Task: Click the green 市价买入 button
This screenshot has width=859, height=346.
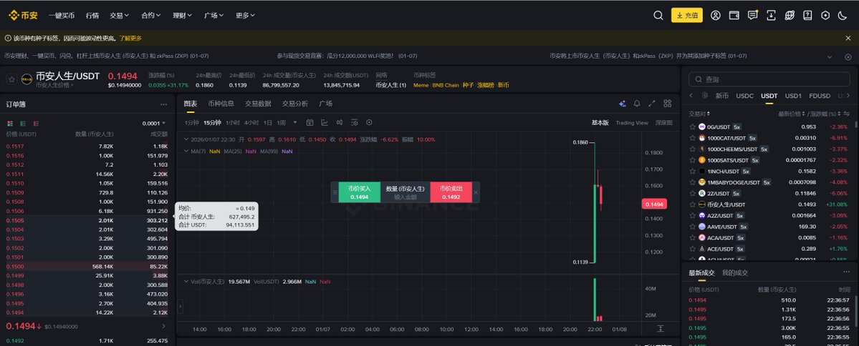Action: [x=359, y=192]
